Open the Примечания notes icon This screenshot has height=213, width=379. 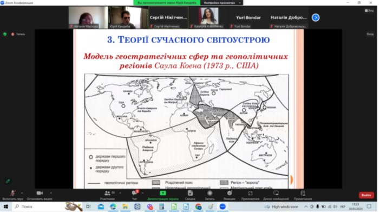(303, 195)
